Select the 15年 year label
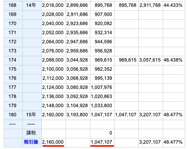 (31, 115)
